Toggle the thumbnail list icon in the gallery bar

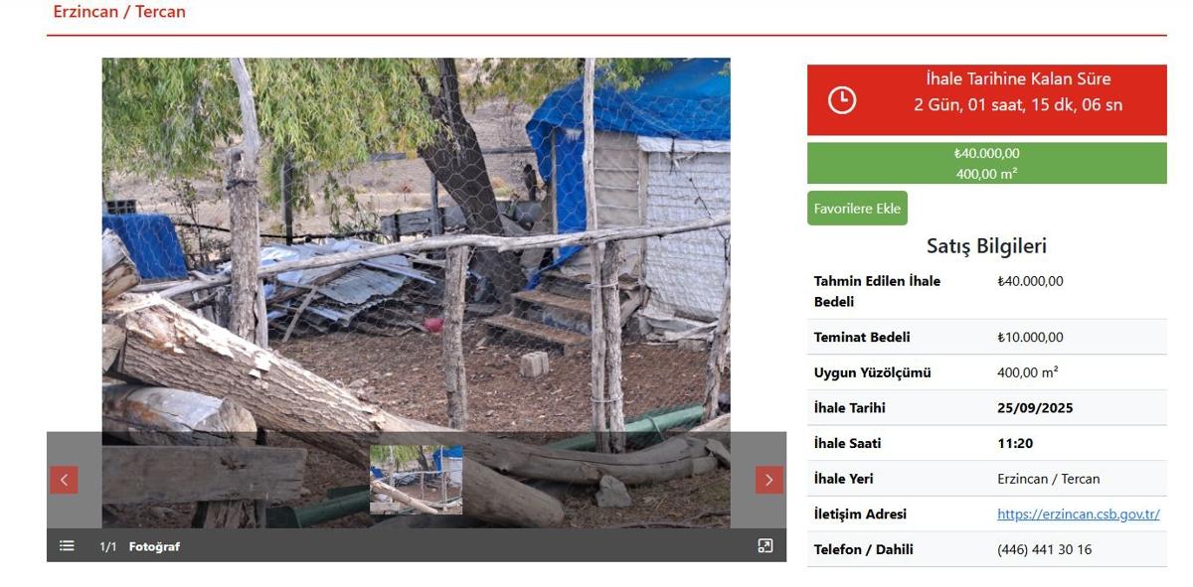pyautogui.click(x=67, y=545)
